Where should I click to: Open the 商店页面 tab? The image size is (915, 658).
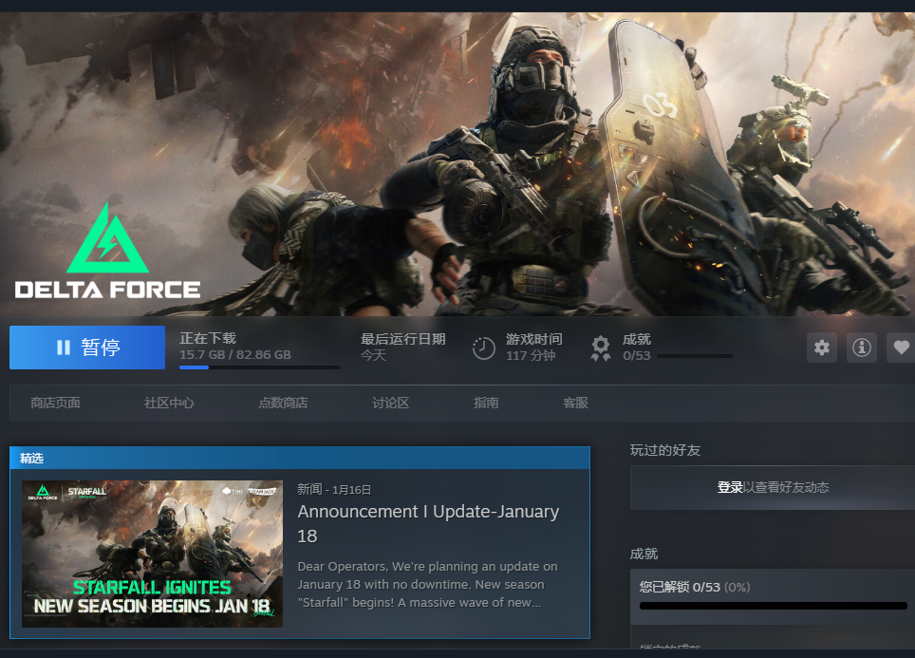point(55,403)
